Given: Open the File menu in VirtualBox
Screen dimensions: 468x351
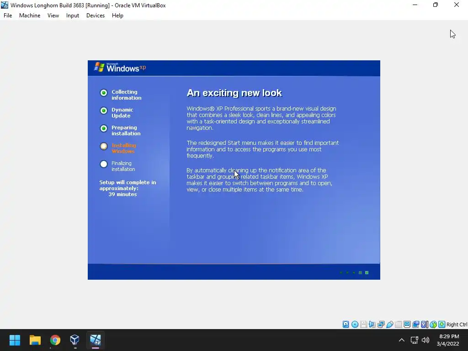Looking at the screenshot, I should pos(8,16).
